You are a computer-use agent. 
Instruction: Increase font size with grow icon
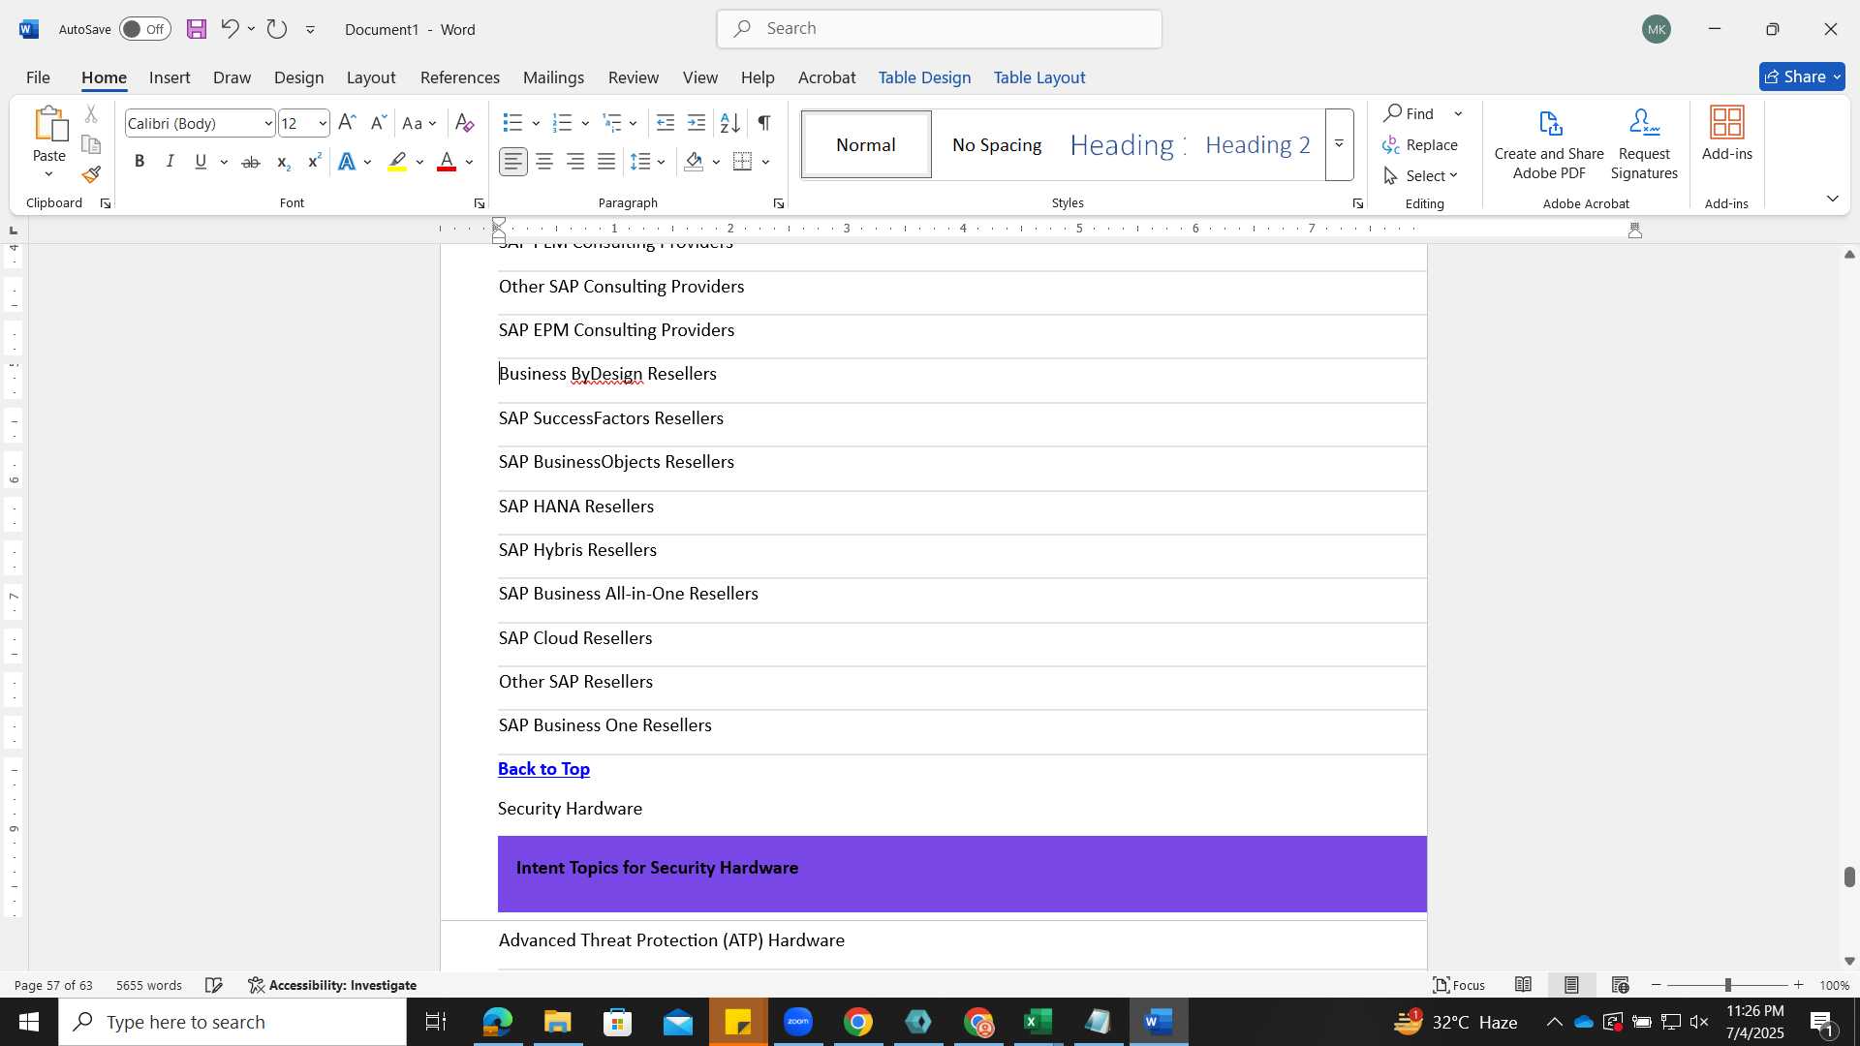point(347,123)
